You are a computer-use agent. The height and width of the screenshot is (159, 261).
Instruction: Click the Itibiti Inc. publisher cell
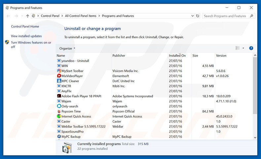(x=119, y=86)
